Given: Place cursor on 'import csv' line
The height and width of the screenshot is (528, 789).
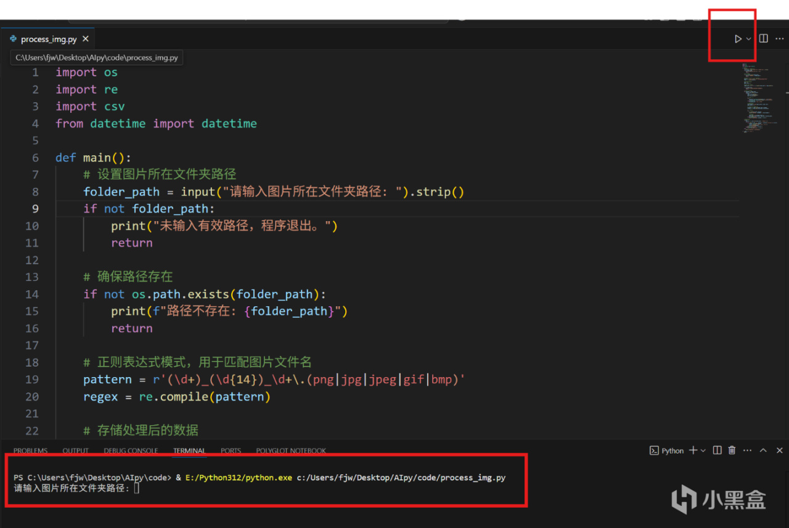Looking at the screenshot, I should pos(90,107).
